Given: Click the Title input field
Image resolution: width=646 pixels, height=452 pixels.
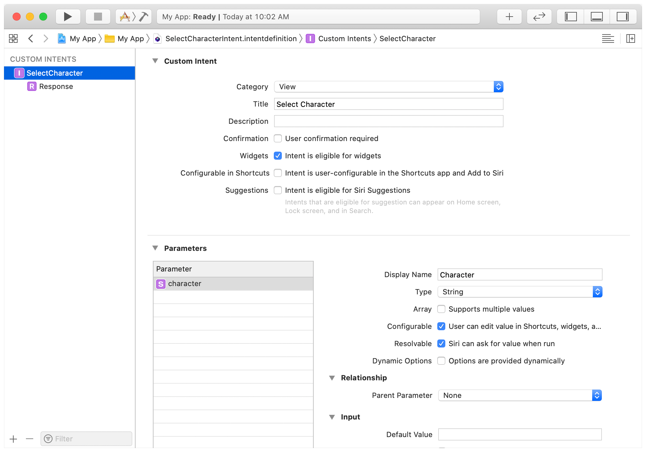Looking at the screenshot, I should (387, 104).
